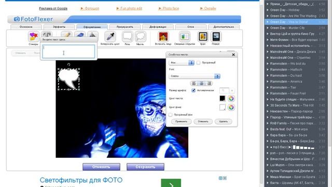Select the text tool icon next to stickers
The image size is (332, 187).
47,34
